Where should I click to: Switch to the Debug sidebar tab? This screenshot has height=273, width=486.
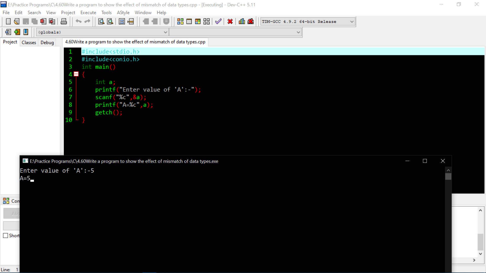point(47,42)
